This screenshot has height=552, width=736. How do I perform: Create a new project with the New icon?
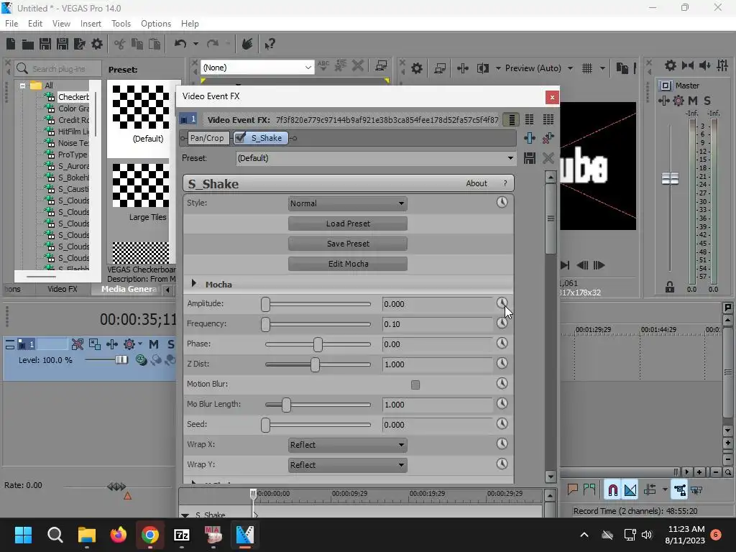pyautogui.click(x=11, y=44)
